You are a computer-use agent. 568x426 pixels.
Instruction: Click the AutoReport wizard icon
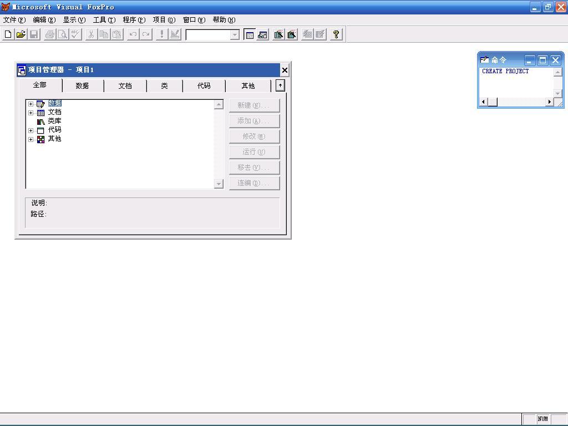tap(320, 34)
